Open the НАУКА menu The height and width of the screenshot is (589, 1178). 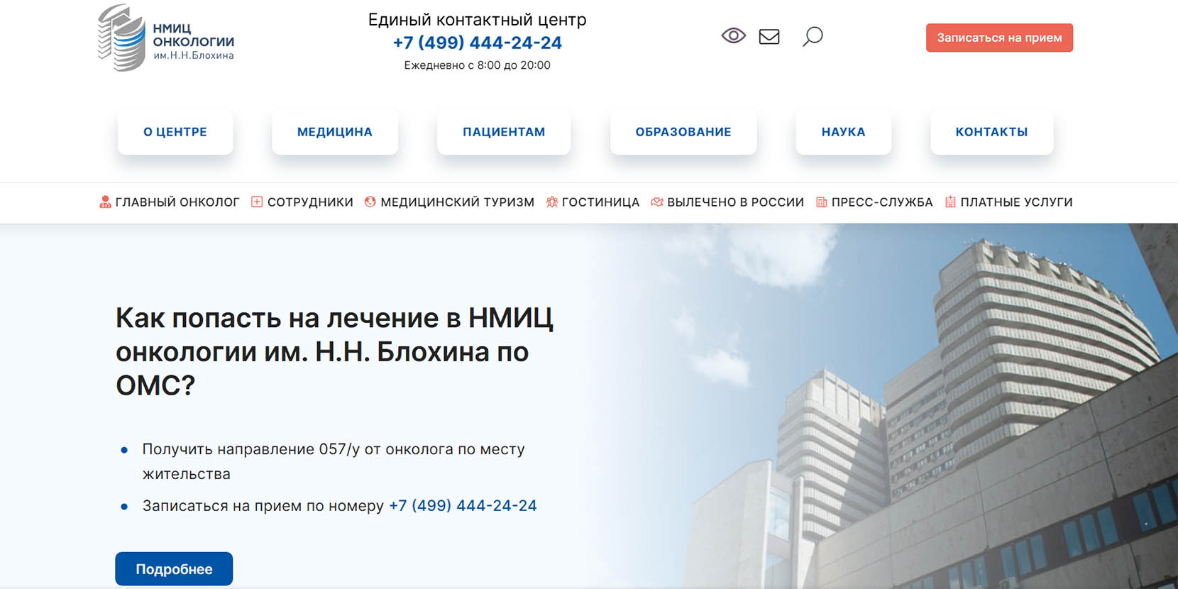coord(844,132)
